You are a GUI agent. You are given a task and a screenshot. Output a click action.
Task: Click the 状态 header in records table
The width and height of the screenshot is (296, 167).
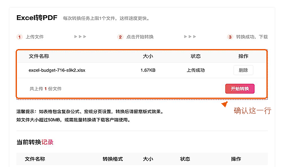pos(185,159)
